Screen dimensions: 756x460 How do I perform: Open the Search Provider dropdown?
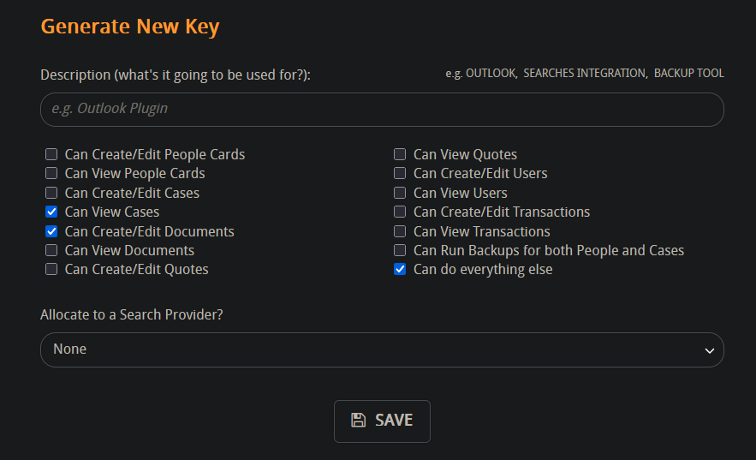(382, 349)
